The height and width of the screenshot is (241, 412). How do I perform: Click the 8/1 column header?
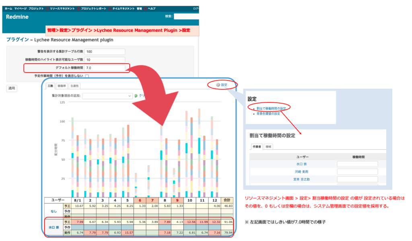coord(78,200)
